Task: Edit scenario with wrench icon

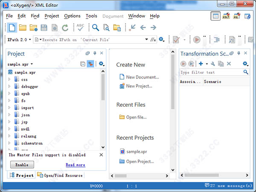Action: click(213, 64)
